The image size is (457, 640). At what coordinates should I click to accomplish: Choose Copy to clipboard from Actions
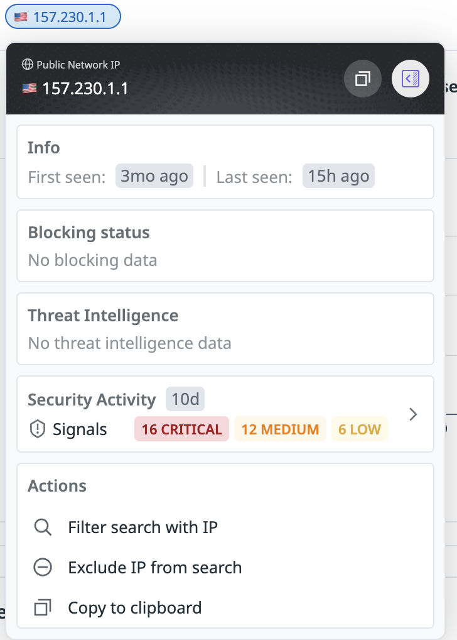click(134, 608)
